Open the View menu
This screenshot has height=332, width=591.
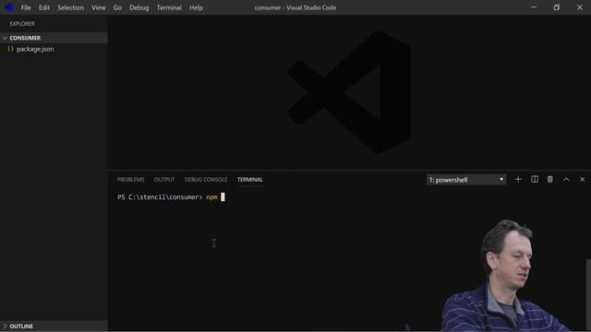99,7
